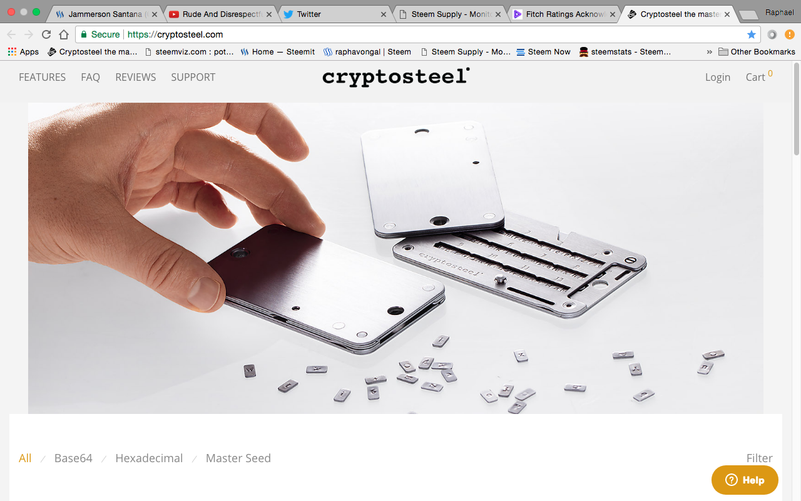Click the address bar URL field
This screenshot has height=501, width=801.
coord(413,34)
